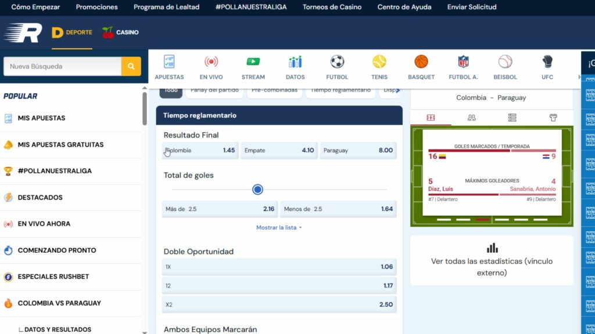Open Datos y Resultados sub-item
The image size is (595, 334).
58,329
